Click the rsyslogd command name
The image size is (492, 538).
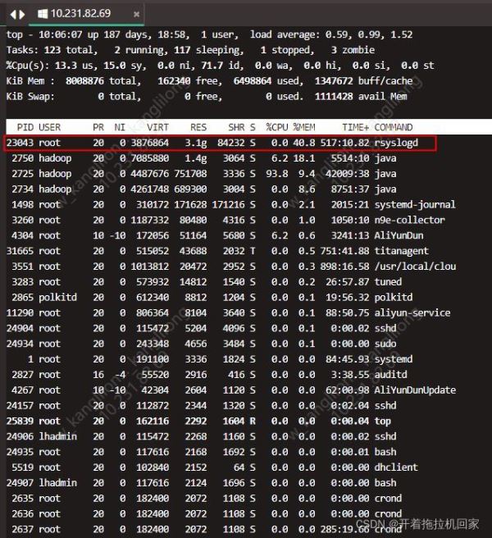click(396, 143)
